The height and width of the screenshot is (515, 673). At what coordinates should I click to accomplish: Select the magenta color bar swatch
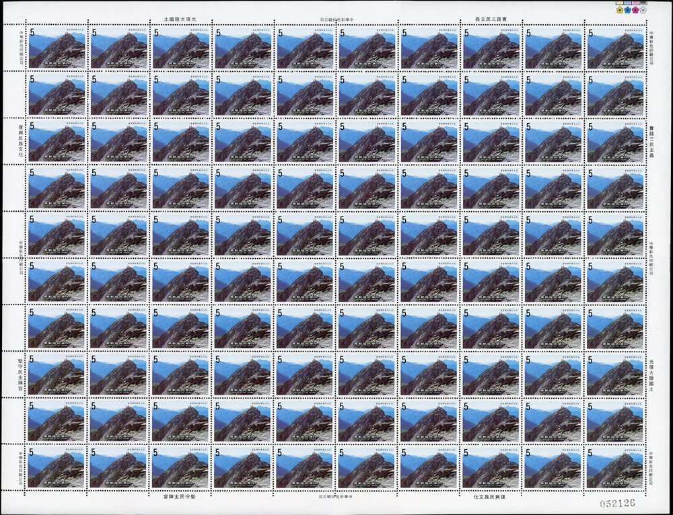click(635, 3)
